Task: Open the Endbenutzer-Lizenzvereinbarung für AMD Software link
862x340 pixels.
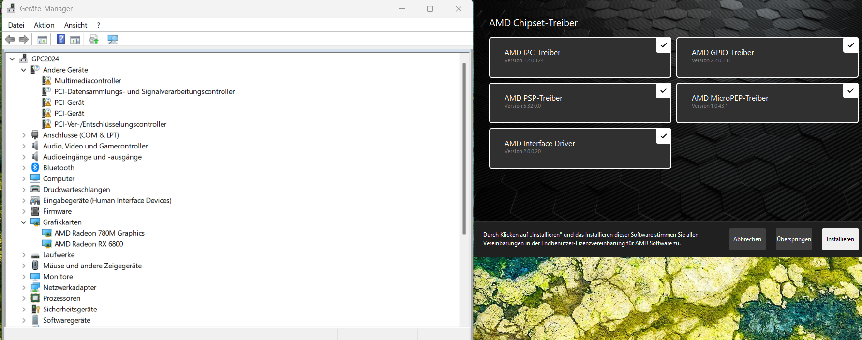Action: 607,243
